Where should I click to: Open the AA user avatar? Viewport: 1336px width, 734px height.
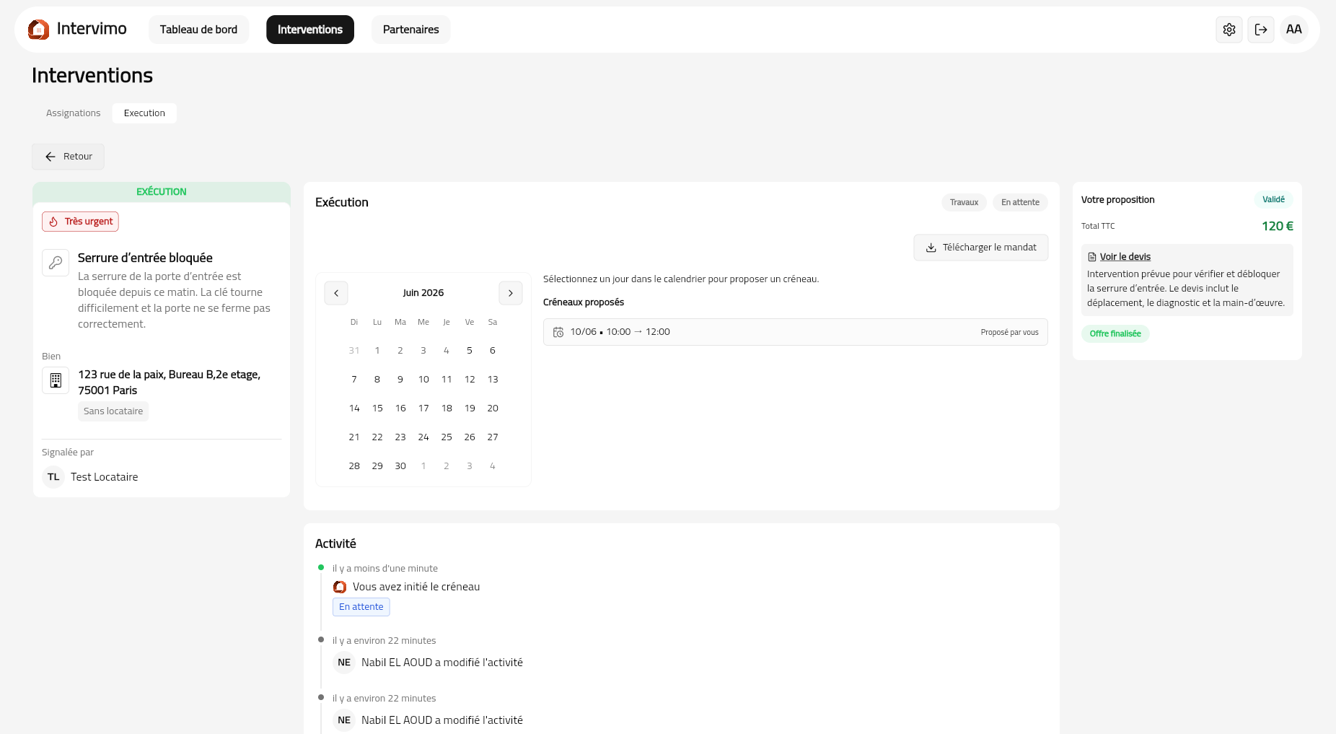tap(1294, 30)
